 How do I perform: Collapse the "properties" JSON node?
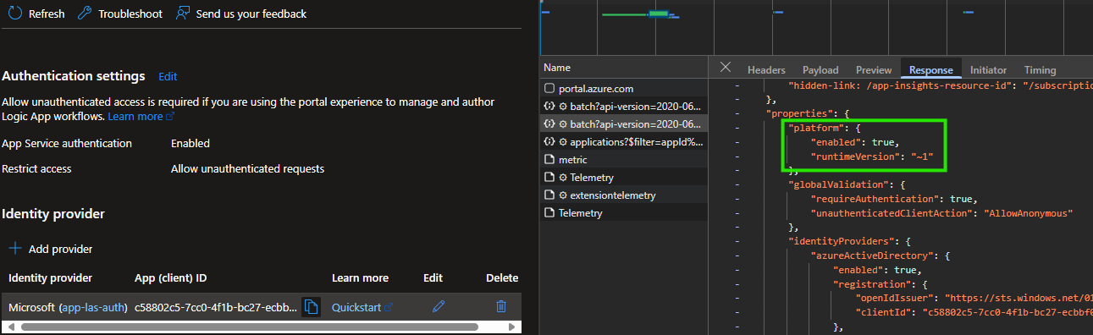point(737,113)
